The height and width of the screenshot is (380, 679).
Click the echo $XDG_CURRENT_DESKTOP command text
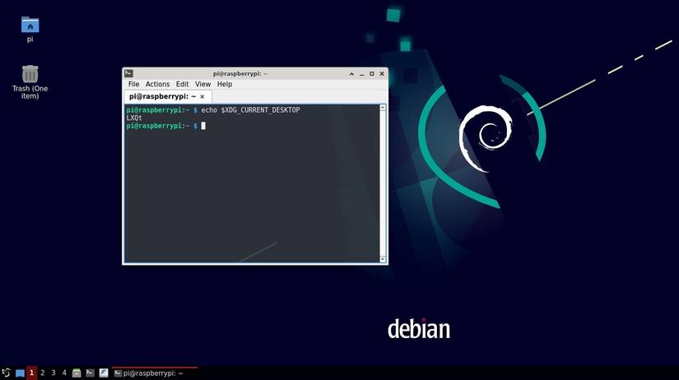coord(250,110)
